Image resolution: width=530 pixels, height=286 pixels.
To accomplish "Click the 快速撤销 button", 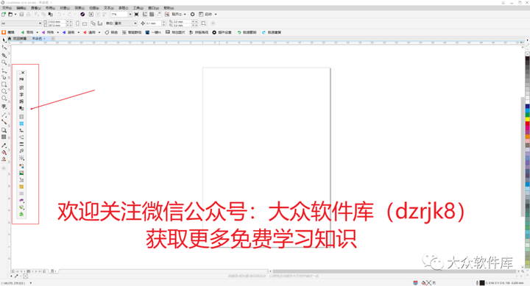I will [247, 32].
